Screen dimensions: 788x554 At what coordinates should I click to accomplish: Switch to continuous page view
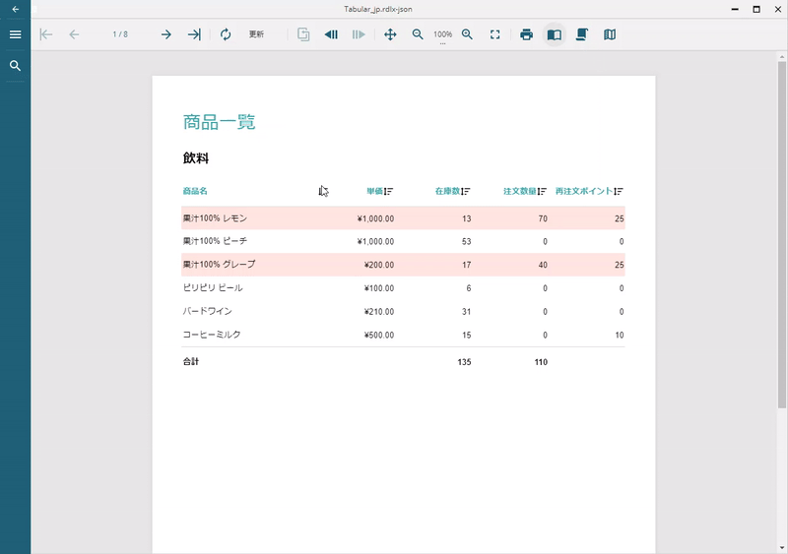[x=582, y=34]
